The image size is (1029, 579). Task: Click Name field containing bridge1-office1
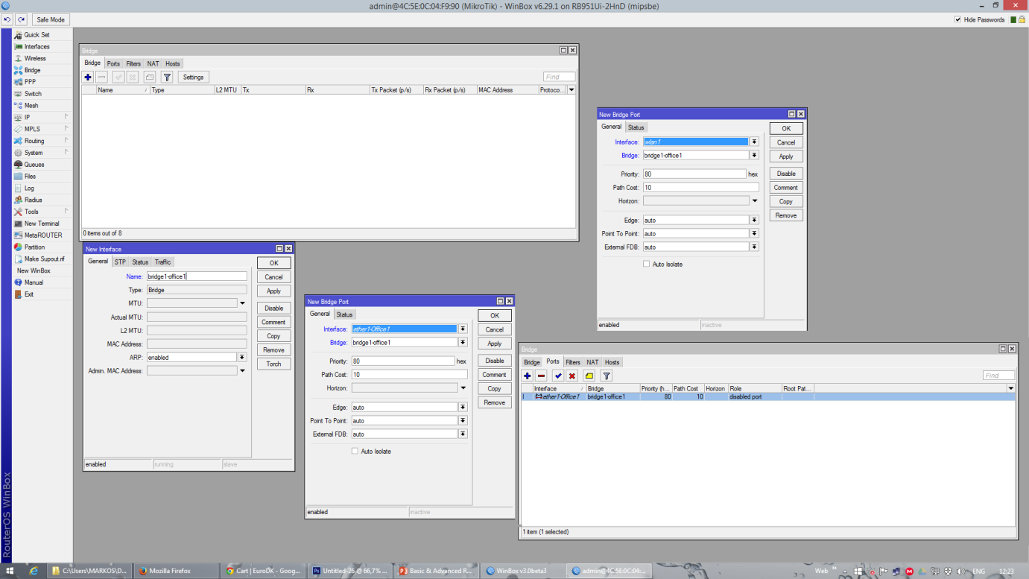(x=197, y=276)
